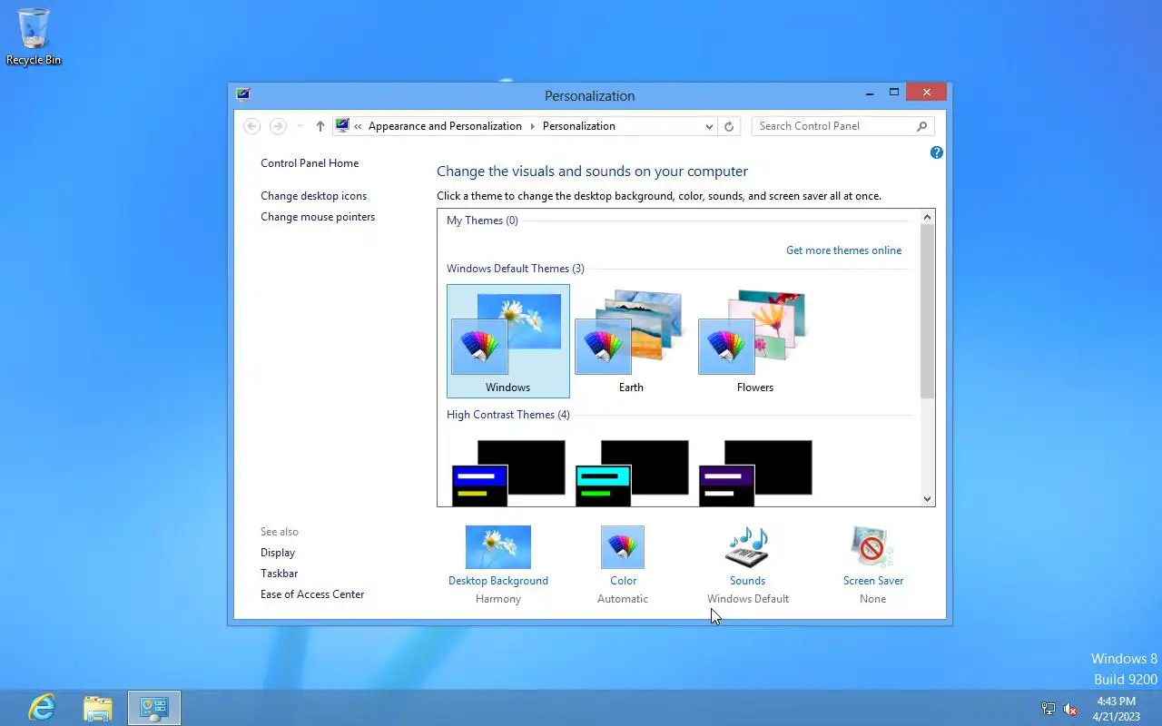Select the Control Panel taskbar button
This screenshot has height=726, width=1162.
coord(154,708)
